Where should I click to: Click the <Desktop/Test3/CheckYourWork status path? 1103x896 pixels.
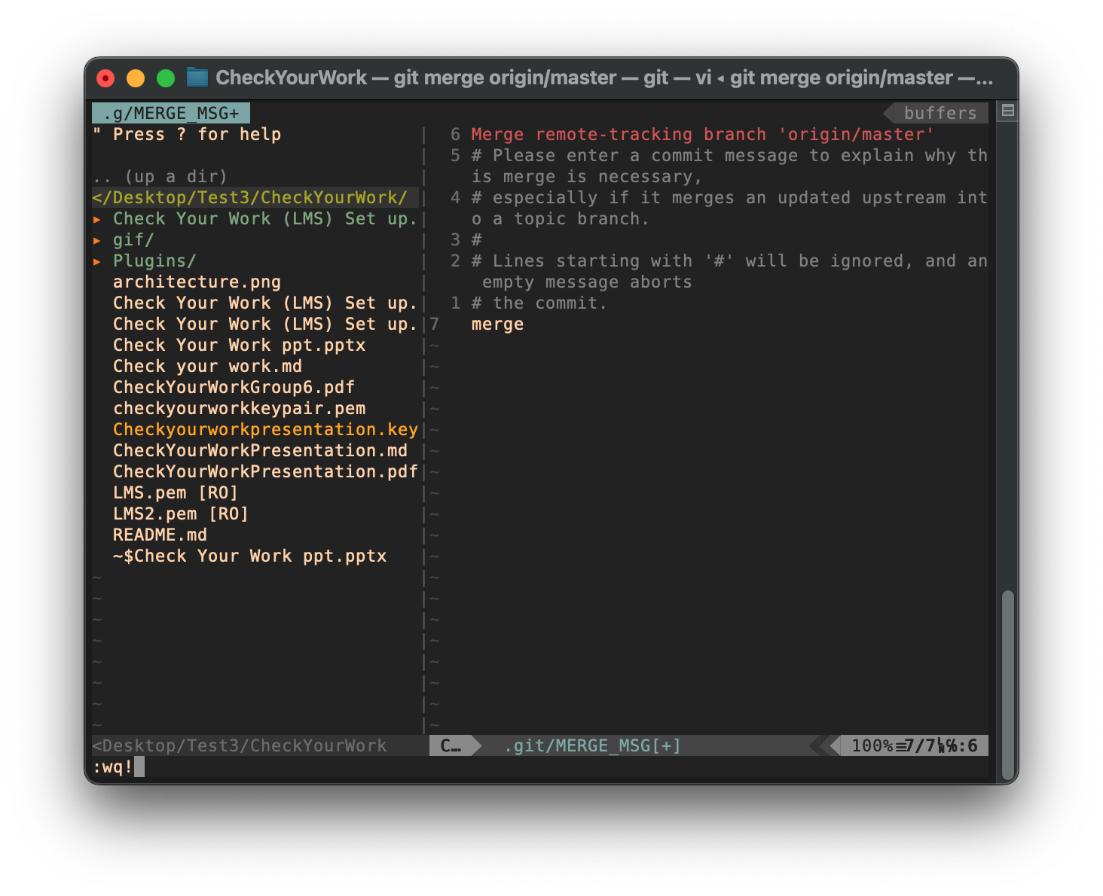click(x=239, y=745)
